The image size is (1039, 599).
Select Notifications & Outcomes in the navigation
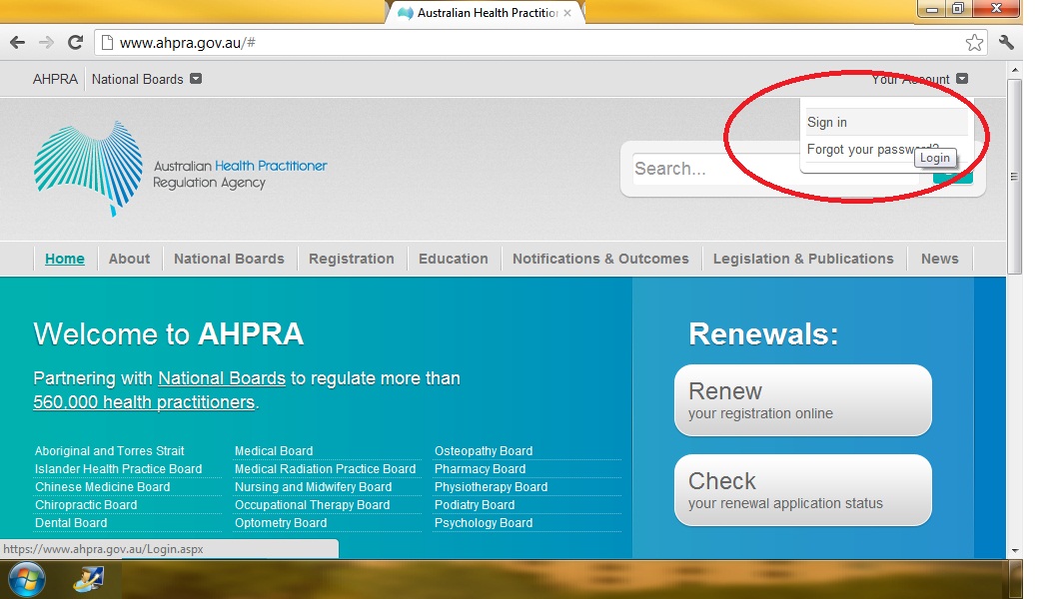pos(600,259)
